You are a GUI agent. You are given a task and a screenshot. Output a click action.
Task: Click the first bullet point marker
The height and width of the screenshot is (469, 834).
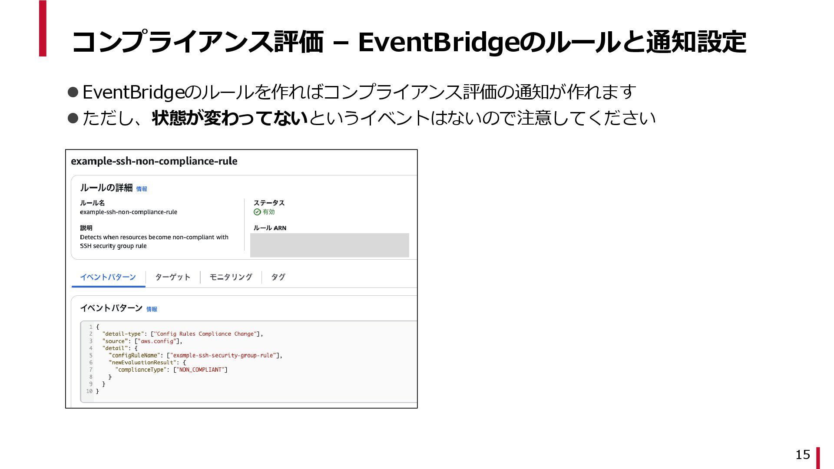tap(73, 92)
